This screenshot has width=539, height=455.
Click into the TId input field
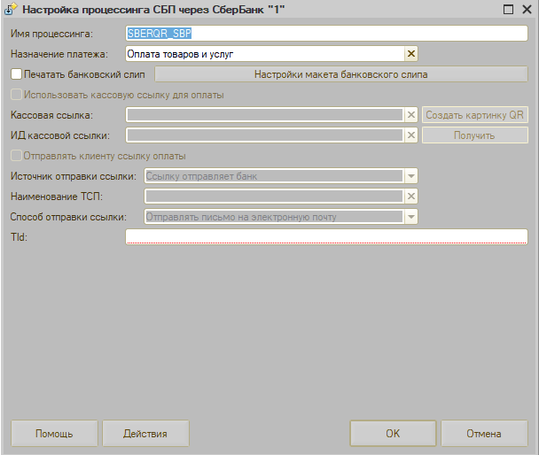(x=326, y=236)
